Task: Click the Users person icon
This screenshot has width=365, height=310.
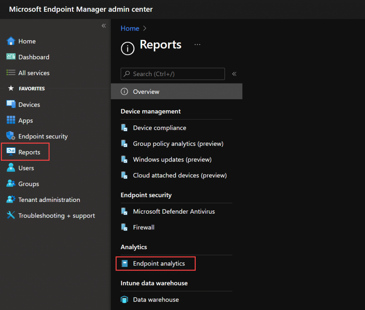Action: 11,167
